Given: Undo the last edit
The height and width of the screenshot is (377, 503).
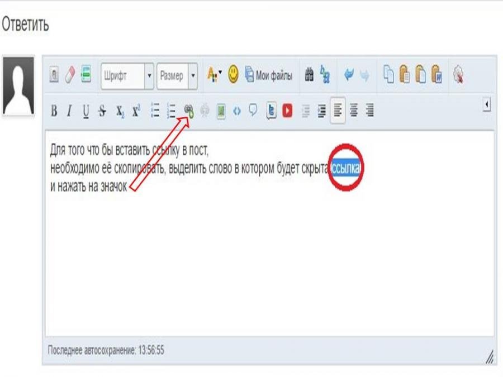Looking at the screenshot, I should 349,75.
